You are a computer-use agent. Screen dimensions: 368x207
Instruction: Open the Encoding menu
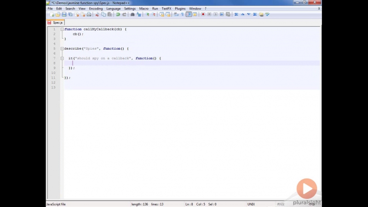[x=96, y=9]
